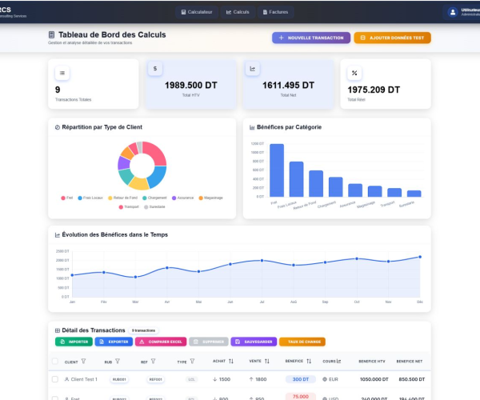The height and width of the screenshot is (400, 480).
Task: Click the globe icon next to EUR
Action: 325,379
